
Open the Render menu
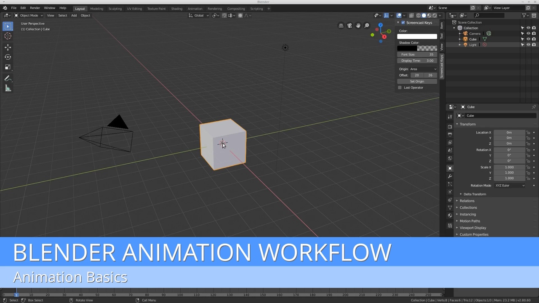pos(35,8)
